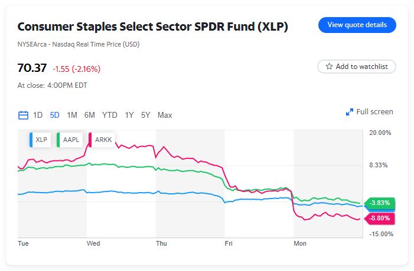Switch chart to 1M range

coord(72,115)
